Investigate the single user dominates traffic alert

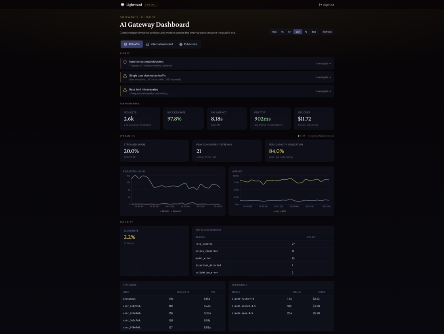323,77
